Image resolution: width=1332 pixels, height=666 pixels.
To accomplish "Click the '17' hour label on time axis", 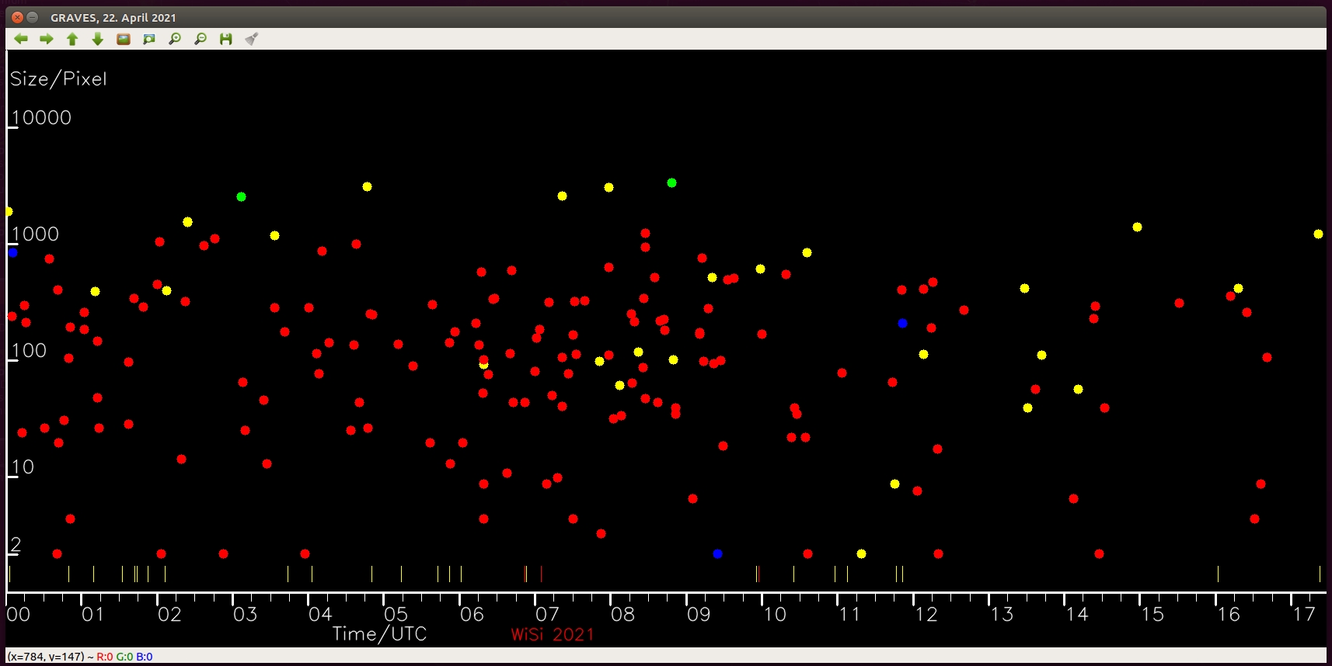I will click(1304, 614).
